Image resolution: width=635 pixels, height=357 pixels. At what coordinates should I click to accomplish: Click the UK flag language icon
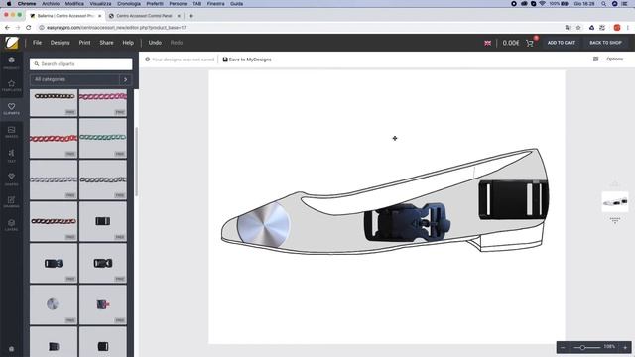[x=487, y=43]
